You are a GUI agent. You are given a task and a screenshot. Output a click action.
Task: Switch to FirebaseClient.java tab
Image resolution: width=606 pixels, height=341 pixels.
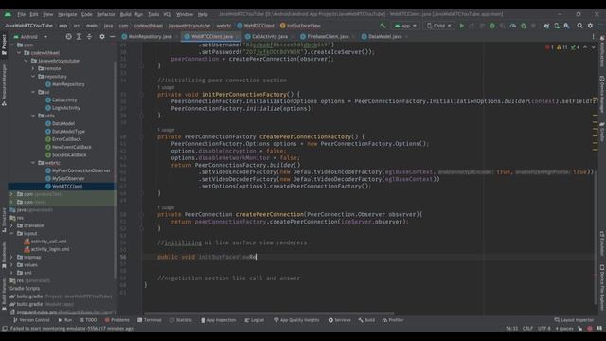[x=327, y=36]
